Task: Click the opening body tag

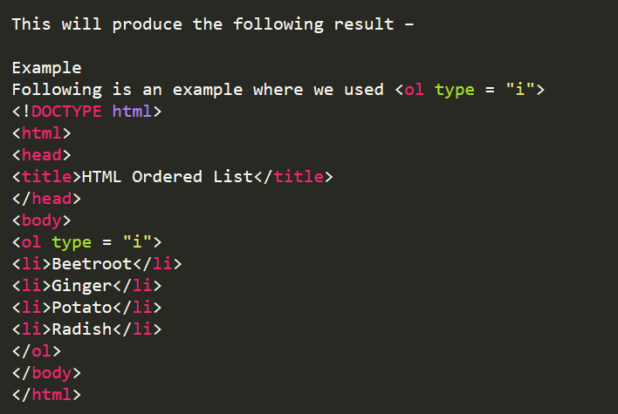Action: pyautogui.click(x=41, y=221)
